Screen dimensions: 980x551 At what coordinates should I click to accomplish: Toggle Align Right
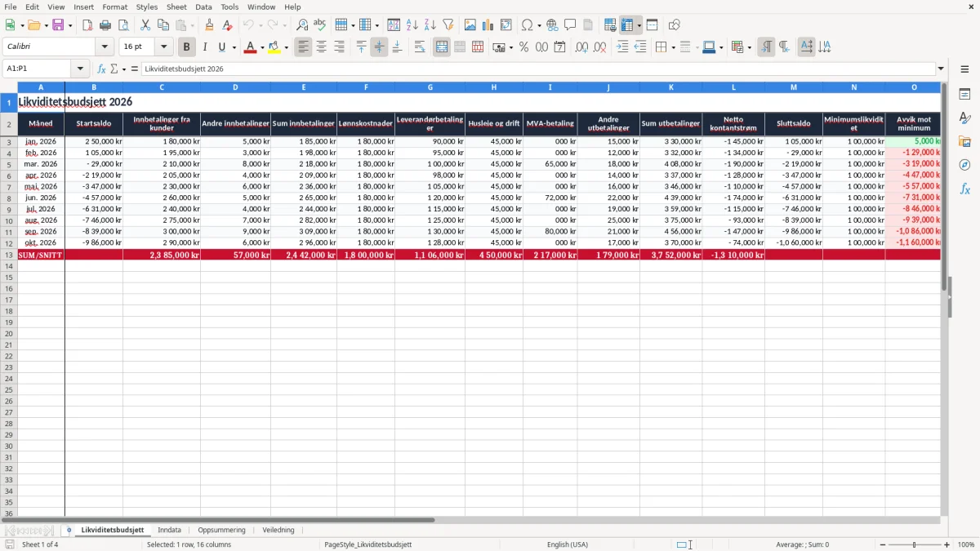(x=339, y=47)
